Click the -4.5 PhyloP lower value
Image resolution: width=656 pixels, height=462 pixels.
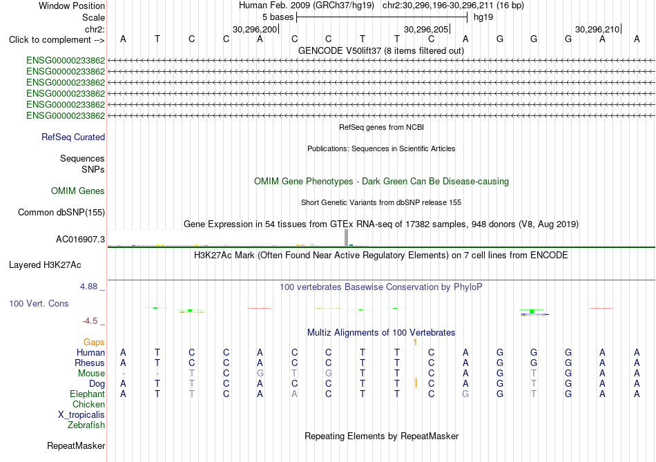(x=90, y=321)
